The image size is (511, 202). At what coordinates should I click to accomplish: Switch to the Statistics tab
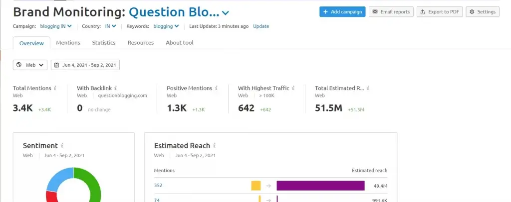click(104, 43)
